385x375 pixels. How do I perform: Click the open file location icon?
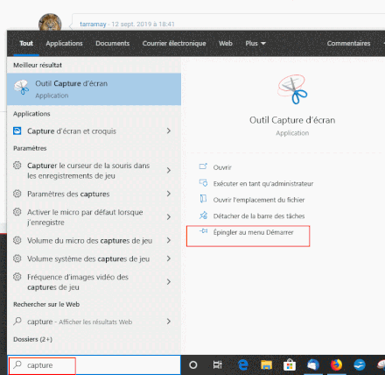(x=203, y=199)
